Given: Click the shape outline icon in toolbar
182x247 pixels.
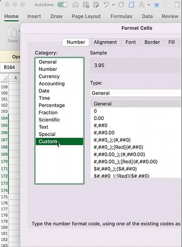Looking at the screenshot, I should (132, 5).
